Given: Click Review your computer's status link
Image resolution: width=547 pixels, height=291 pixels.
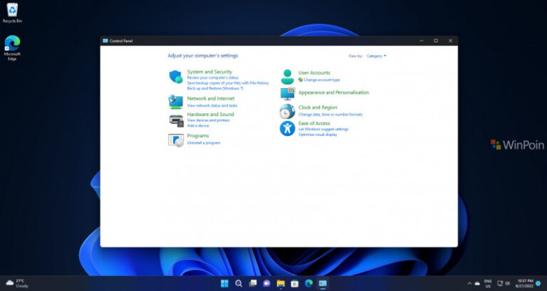Looking at the screenshot, I should click(x=212, y=78).
